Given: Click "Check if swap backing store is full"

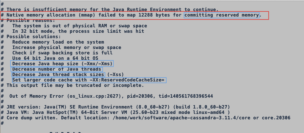Looking at the screenshot, I should click(63, 53).
